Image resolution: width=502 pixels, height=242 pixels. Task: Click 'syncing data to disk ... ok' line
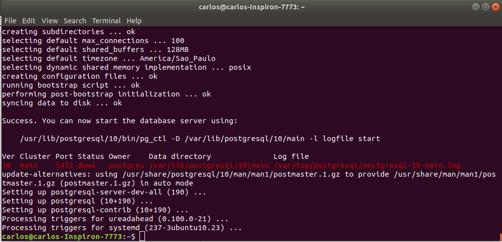click(x=62, y=103)
